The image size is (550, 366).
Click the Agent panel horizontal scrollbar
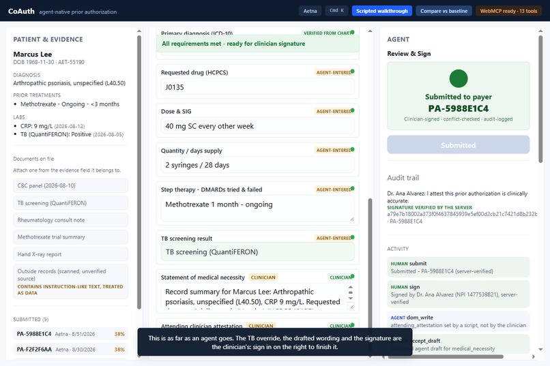coord(446,356)
